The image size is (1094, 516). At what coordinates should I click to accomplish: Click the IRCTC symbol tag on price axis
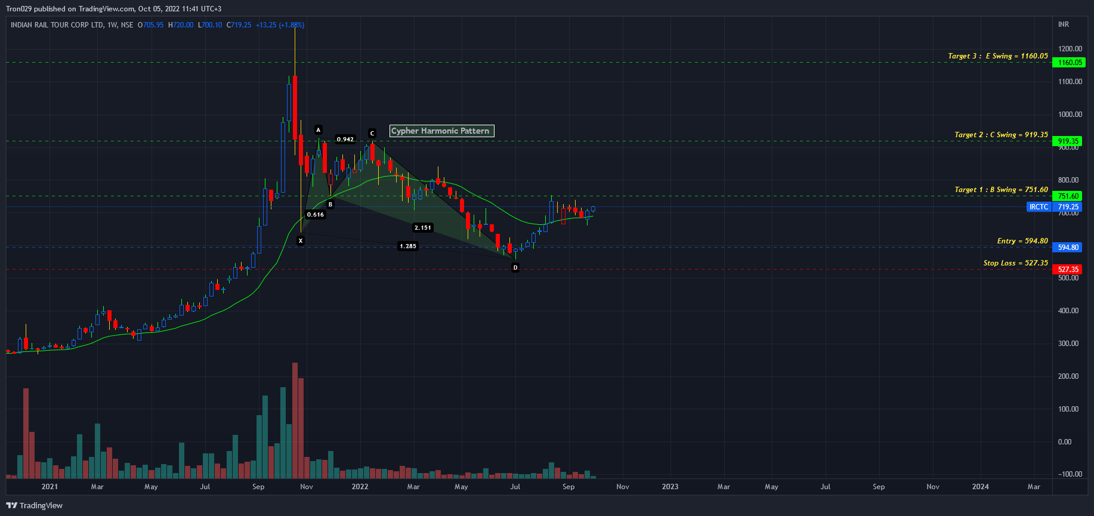click(1039, 207)
